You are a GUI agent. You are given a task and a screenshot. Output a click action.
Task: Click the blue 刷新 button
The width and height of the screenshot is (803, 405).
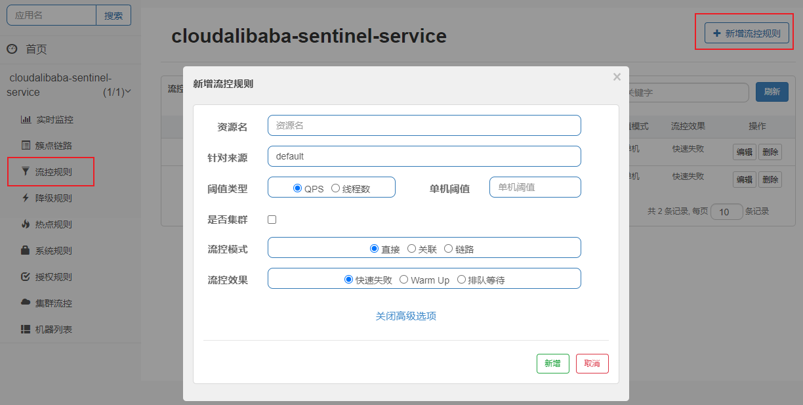772,92
